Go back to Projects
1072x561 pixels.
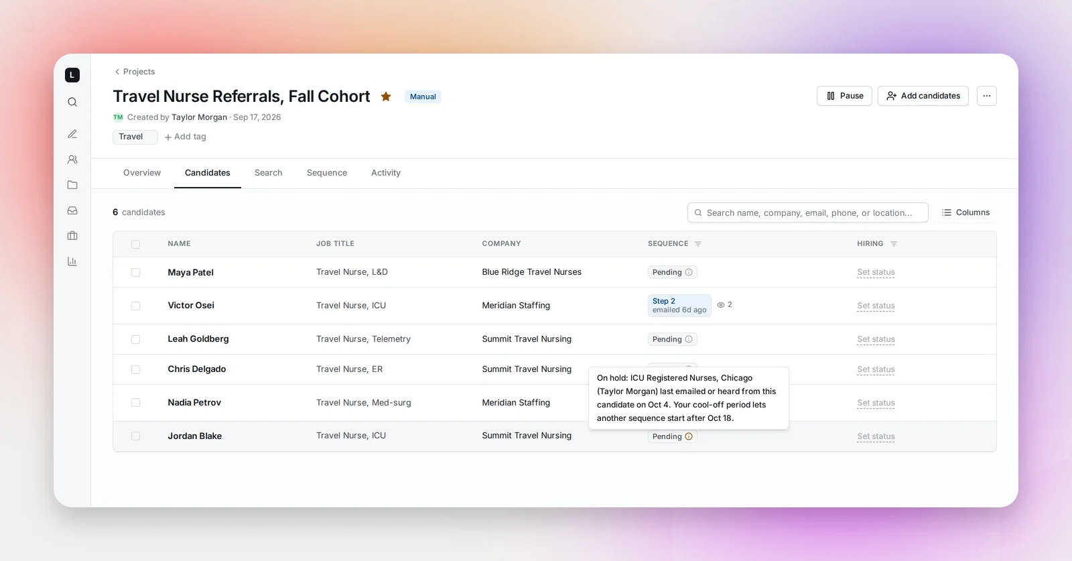(135, 72)
